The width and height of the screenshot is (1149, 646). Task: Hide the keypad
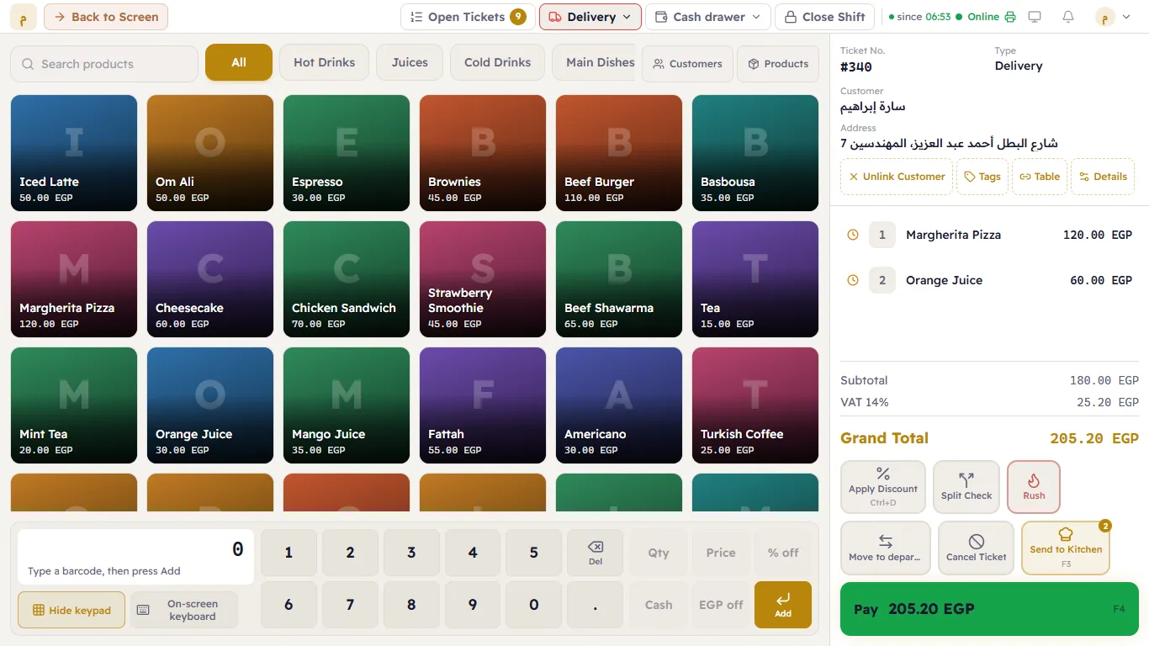(x=71, y=610)
